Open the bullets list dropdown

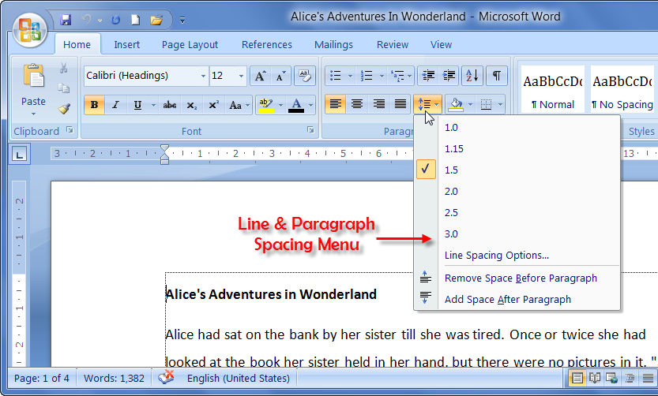[x=350, y=76]
